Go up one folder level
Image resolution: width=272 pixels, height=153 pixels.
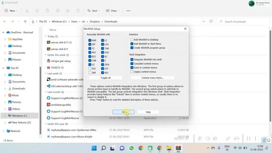[x=25, y=22]
